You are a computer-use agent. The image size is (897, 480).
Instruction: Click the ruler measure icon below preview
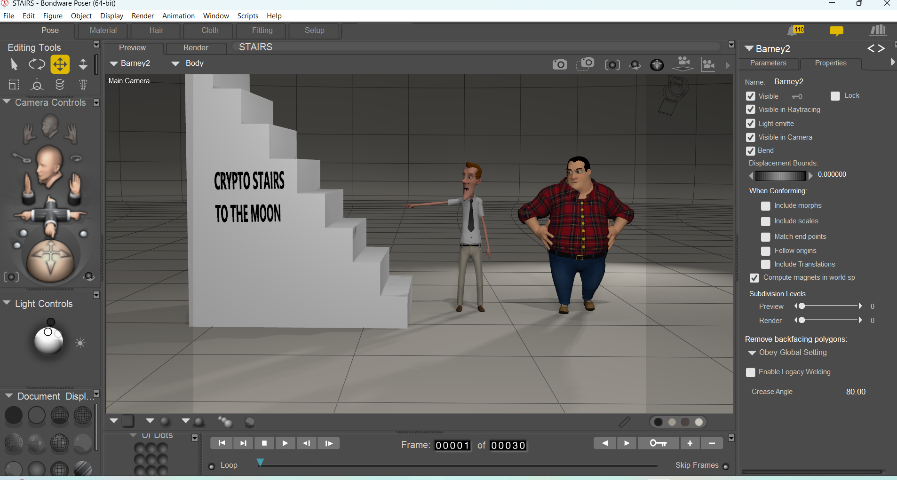624,422
